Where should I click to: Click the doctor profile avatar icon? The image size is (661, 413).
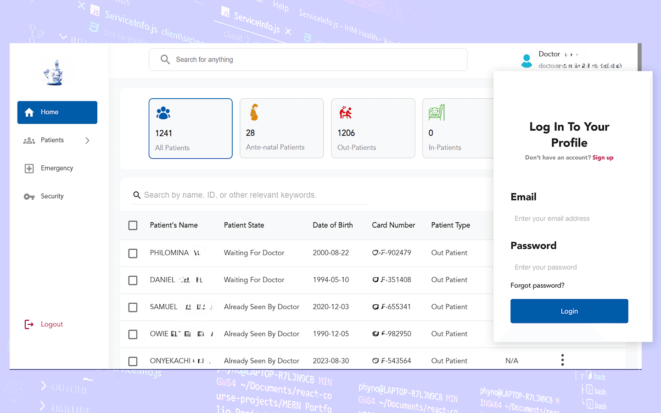527,61
